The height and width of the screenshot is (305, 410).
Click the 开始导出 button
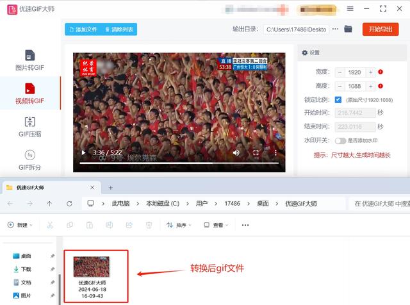(381, 29)
